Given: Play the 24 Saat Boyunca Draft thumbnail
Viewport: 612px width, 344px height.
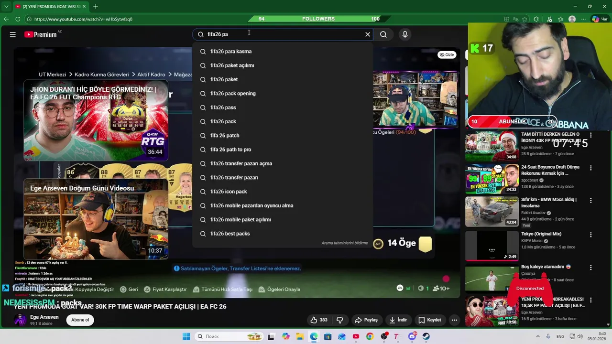Looking at the screenshot, I should (492, 179).
